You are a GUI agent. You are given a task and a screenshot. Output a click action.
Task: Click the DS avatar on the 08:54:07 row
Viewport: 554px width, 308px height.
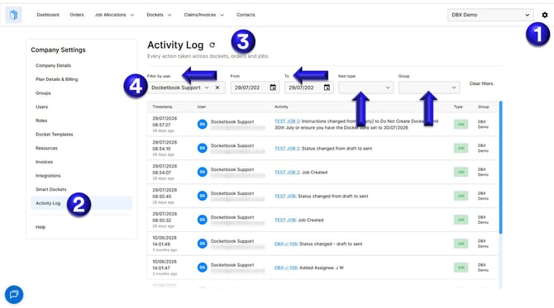pos(202,172)
